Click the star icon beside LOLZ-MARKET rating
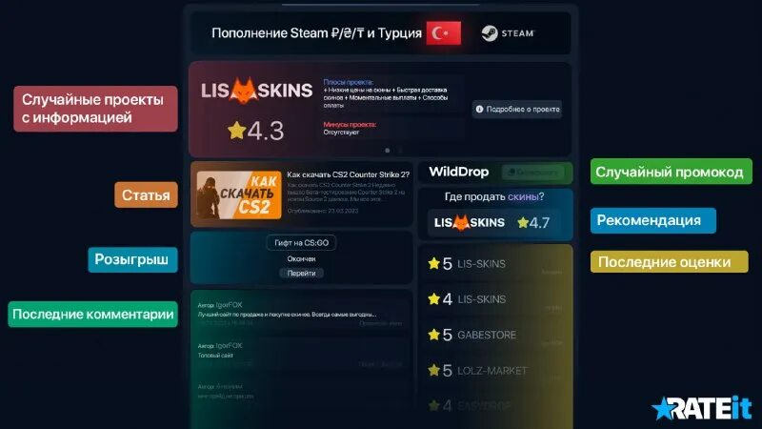Screen dimensions: 762x429 (433, 370)
